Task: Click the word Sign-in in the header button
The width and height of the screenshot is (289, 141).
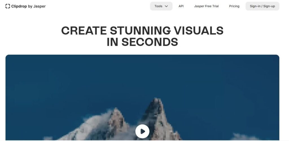Action: [x=255, y=6]
